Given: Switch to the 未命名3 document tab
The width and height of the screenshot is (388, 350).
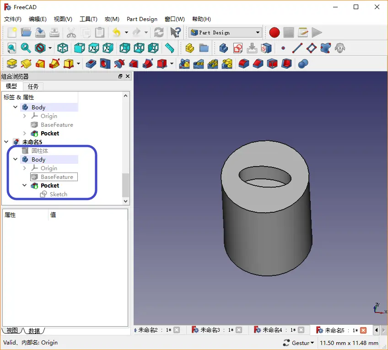Looking at the screenshot, I should point(210,330).
